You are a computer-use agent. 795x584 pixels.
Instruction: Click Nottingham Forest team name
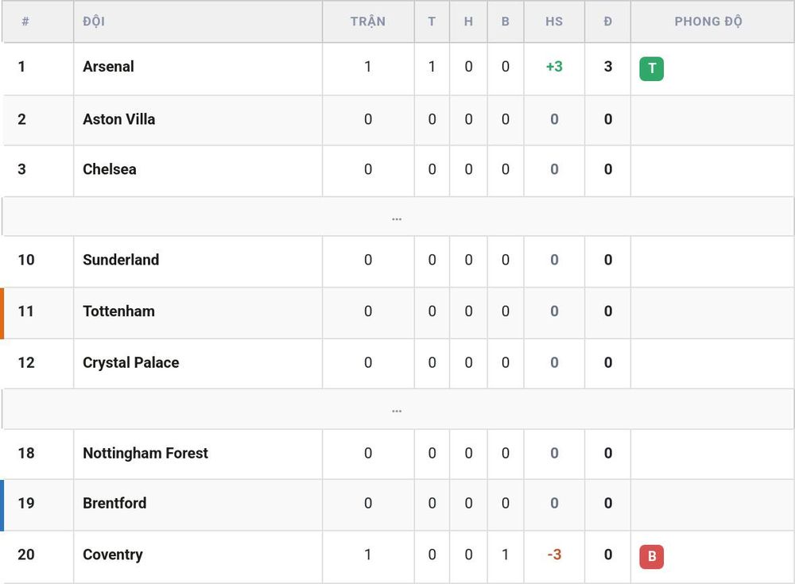tap(145, 453)
